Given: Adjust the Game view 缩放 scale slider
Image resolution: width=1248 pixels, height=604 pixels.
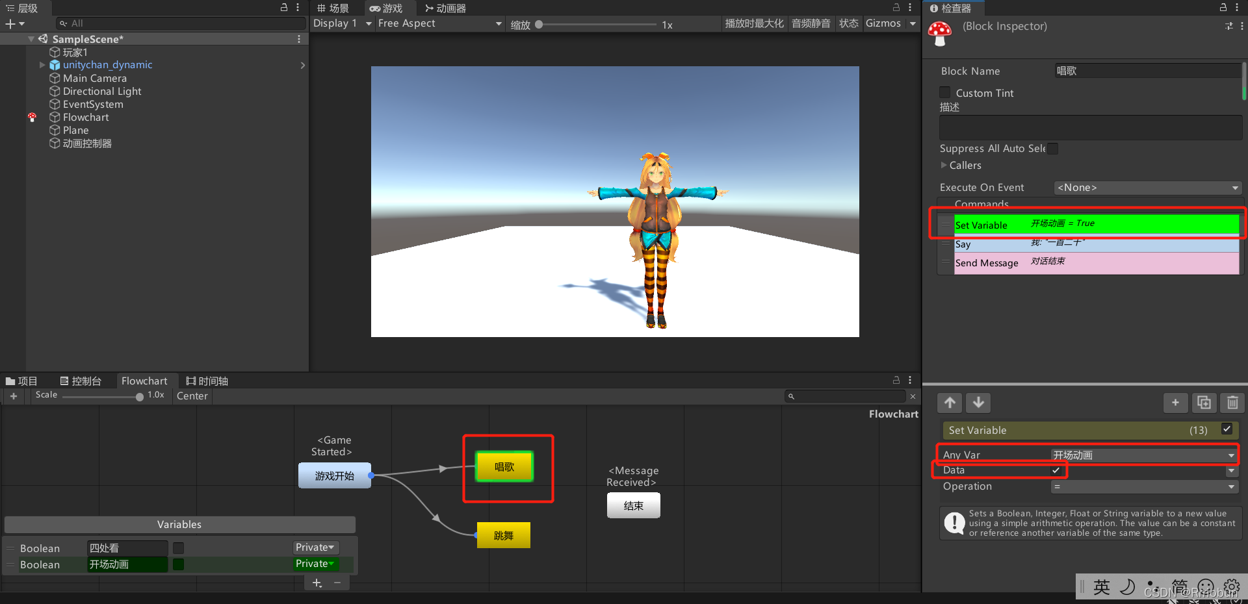Looking at the screenshot, I should (595, 25).
